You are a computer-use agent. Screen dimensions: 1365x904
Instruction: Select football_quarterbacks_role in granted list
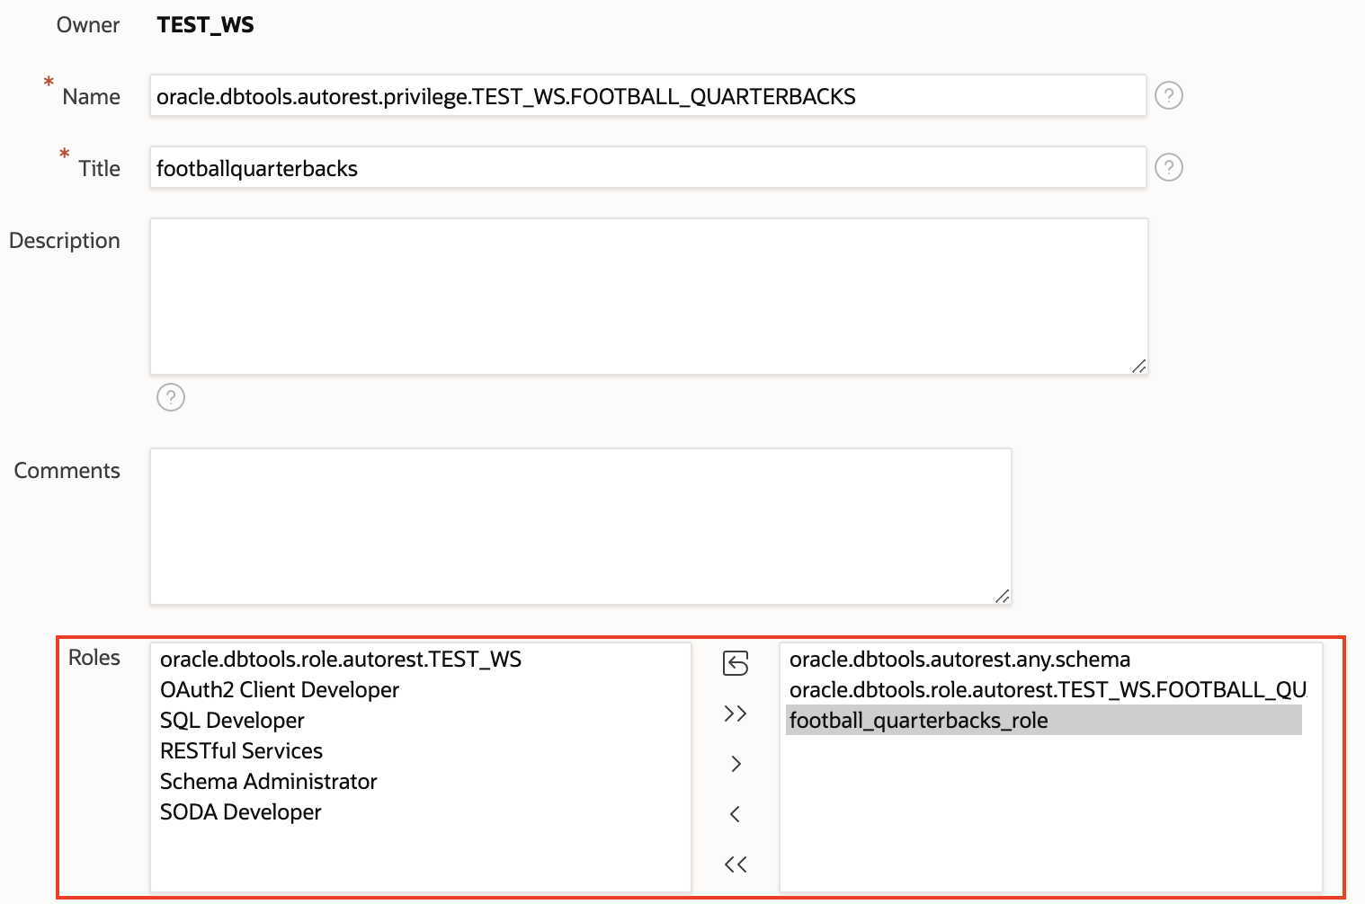click(x=918, y=720)
